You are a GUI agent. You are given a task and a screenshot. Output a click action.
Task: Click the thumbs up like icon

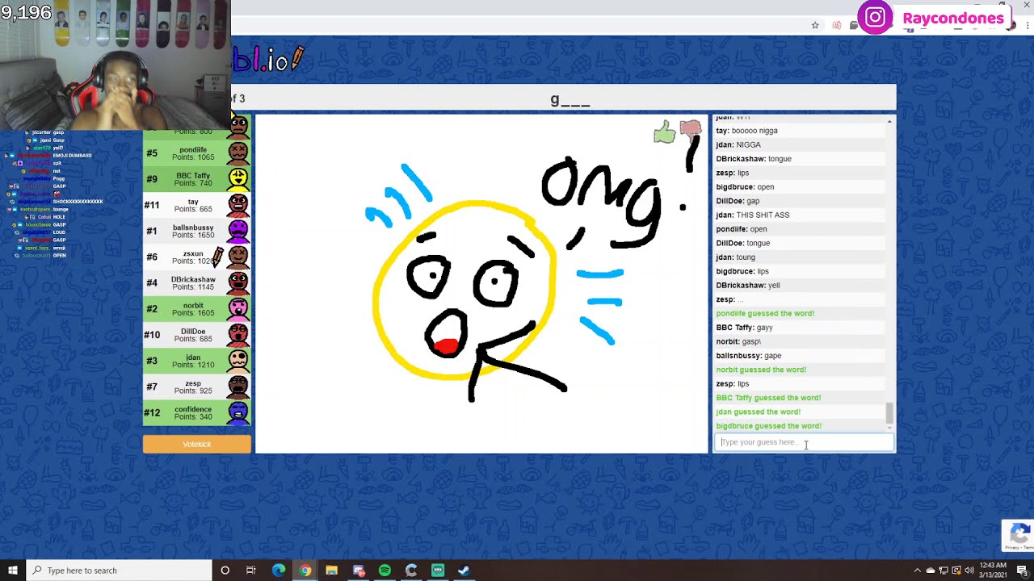click(x=664, y=132)
